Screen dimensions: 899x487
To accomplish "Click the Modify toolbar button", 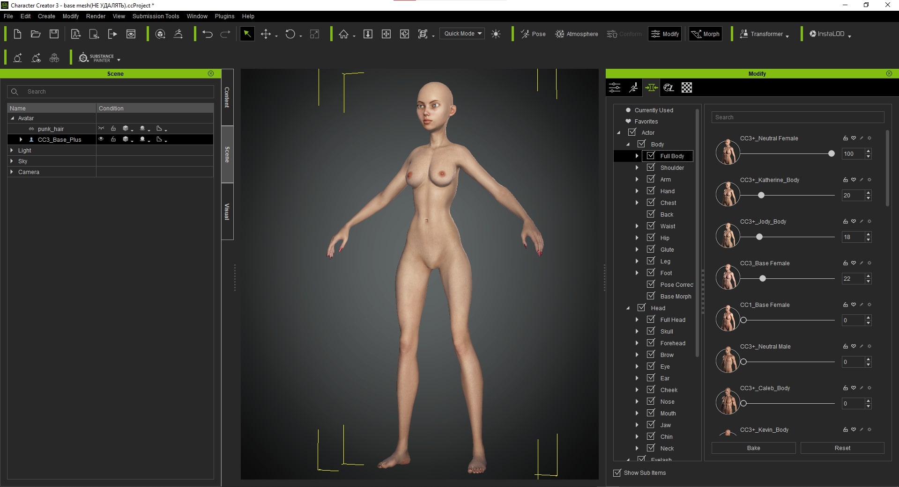I will [665, 34].
